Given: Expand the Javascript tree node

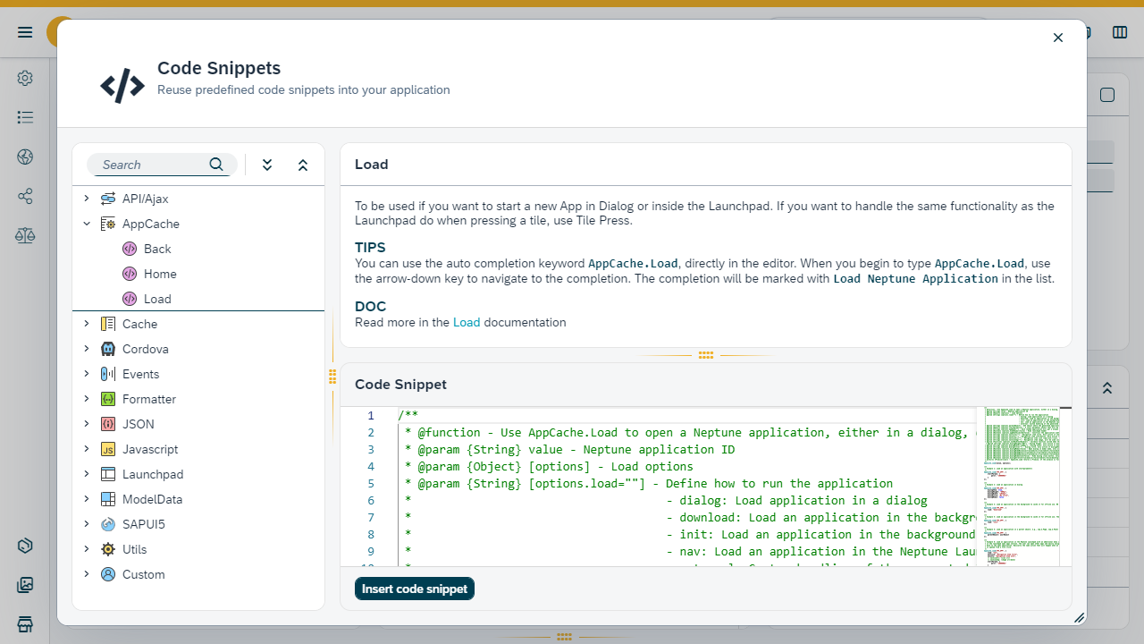Looking at the screenshot, I should pos(87,449).
